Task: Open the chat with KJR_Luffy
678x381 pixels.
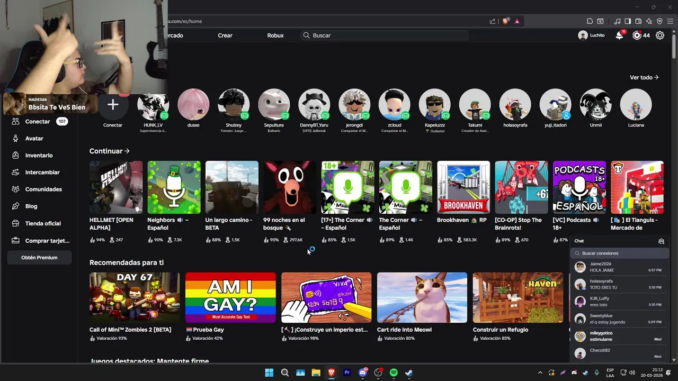Action: (x=619, y=302)
